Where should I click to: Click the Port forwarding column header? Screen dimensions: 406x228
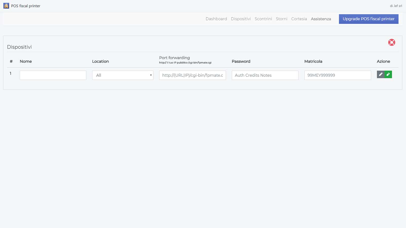[x=174, y=58]
